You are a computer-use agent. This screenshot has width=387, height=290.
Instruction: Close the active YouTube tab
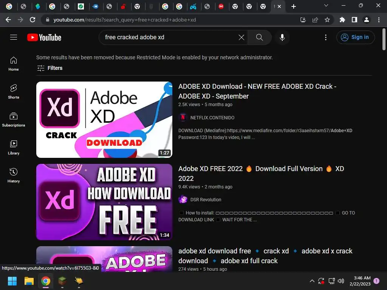coord(279,6)
